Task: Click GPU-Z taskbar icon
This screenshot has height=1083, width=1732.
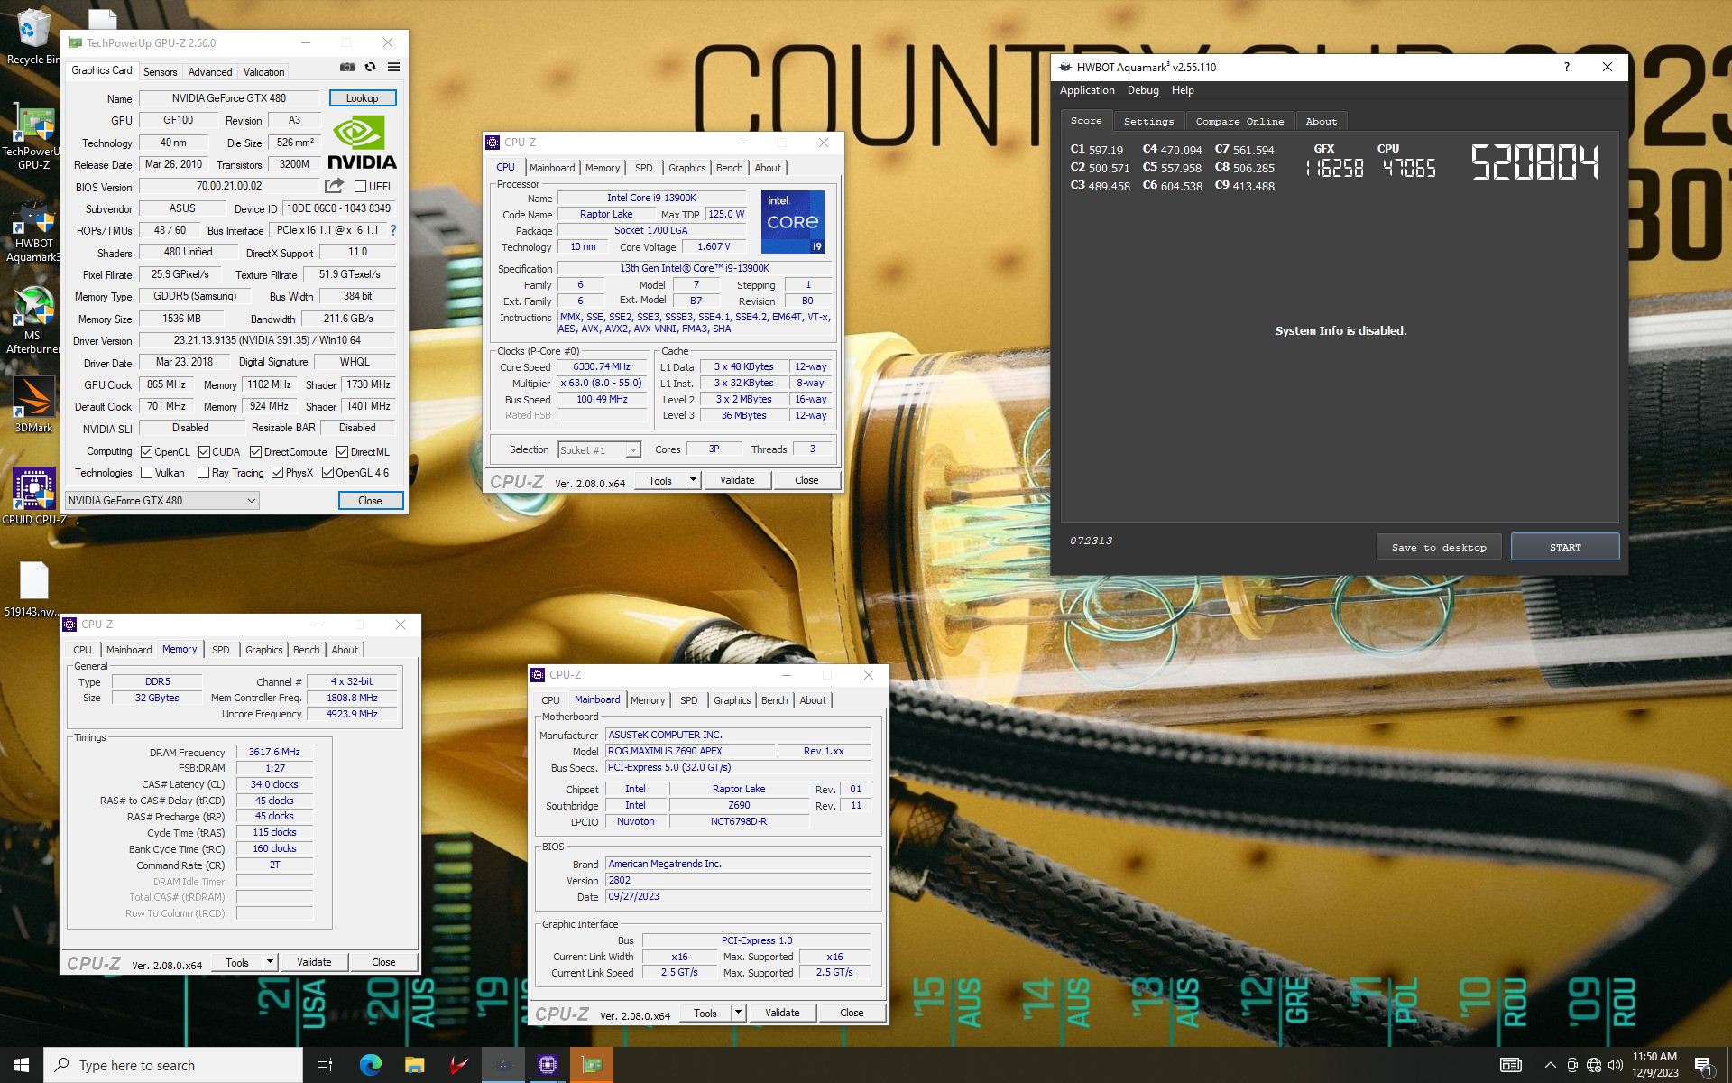Action: point(592,1065)
